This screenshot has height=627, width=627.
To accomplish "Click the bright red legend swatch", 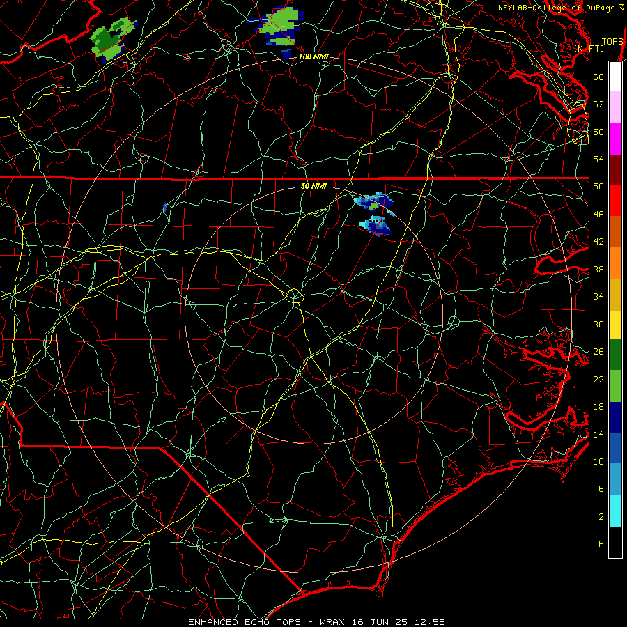I will (x=615, y=201).
